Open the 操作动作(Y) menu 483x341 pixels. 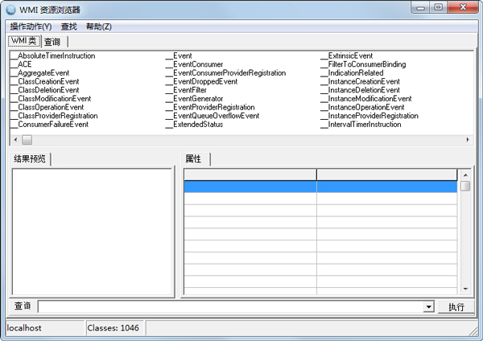(x=31, y=27)
